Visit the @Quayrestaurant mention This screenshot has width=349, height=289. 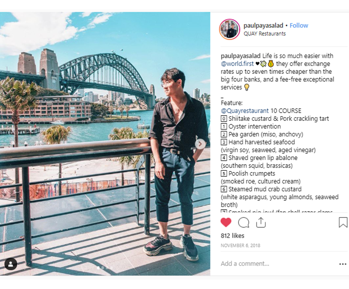(x=245, y=111)
